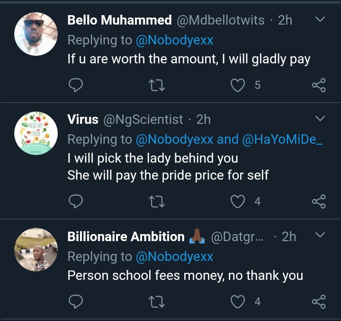Viewport: 341px width, 321px height.
Task: Visit @Nobodyexx link in Bello's reply
Action: tap(174, 40)
